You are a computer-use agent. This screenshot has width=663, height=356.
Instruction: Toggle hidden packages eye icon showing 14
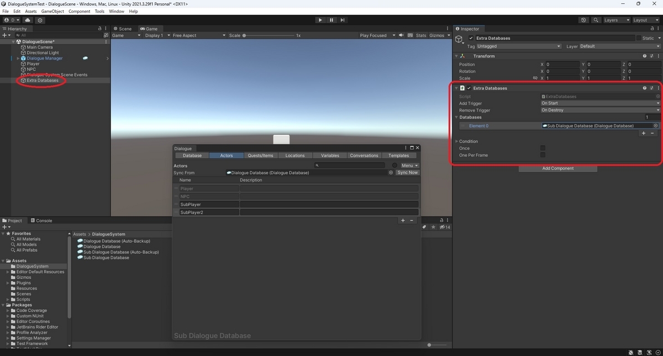point(445,227)
